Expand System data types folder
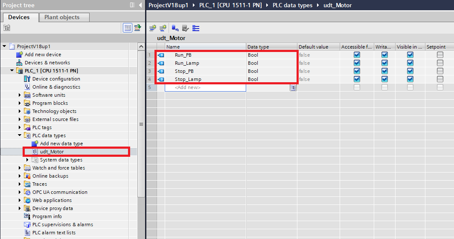The height and width of the screenshot is (239, 454). coord(27,159)
